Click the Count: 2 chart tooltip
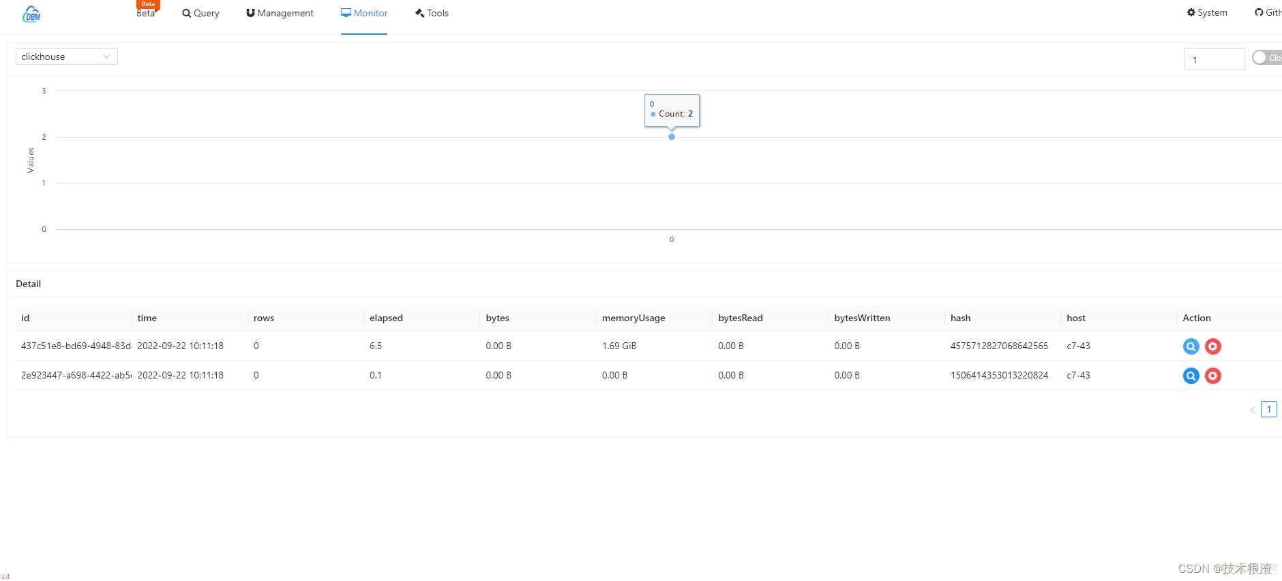Image resolution: width=1282 pixels, height=581 pixels. tap(672, 110)
